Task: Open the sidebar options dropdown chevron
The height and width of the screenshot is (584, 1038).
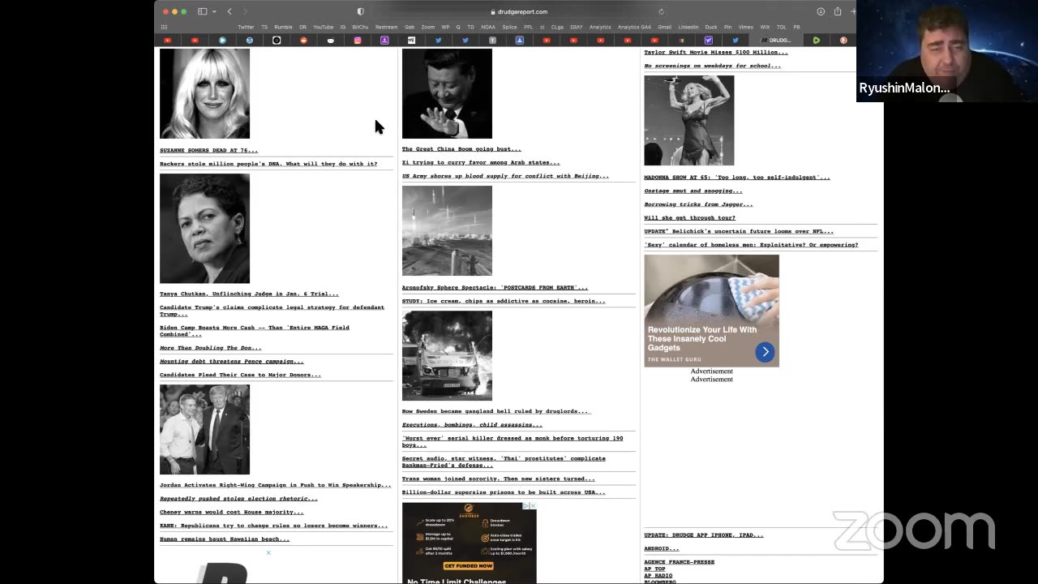Action: point(212,11)
